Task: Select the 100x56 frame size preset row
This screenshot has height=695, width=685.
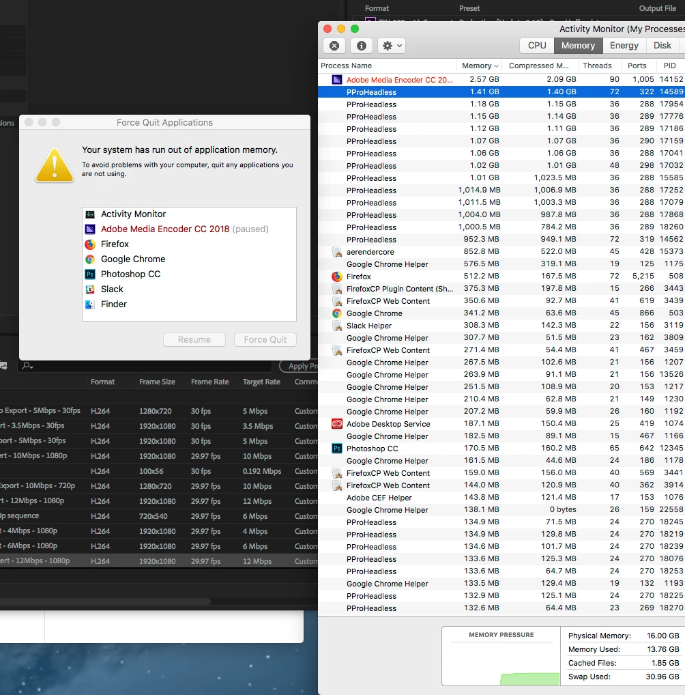Action: [158, 471]
